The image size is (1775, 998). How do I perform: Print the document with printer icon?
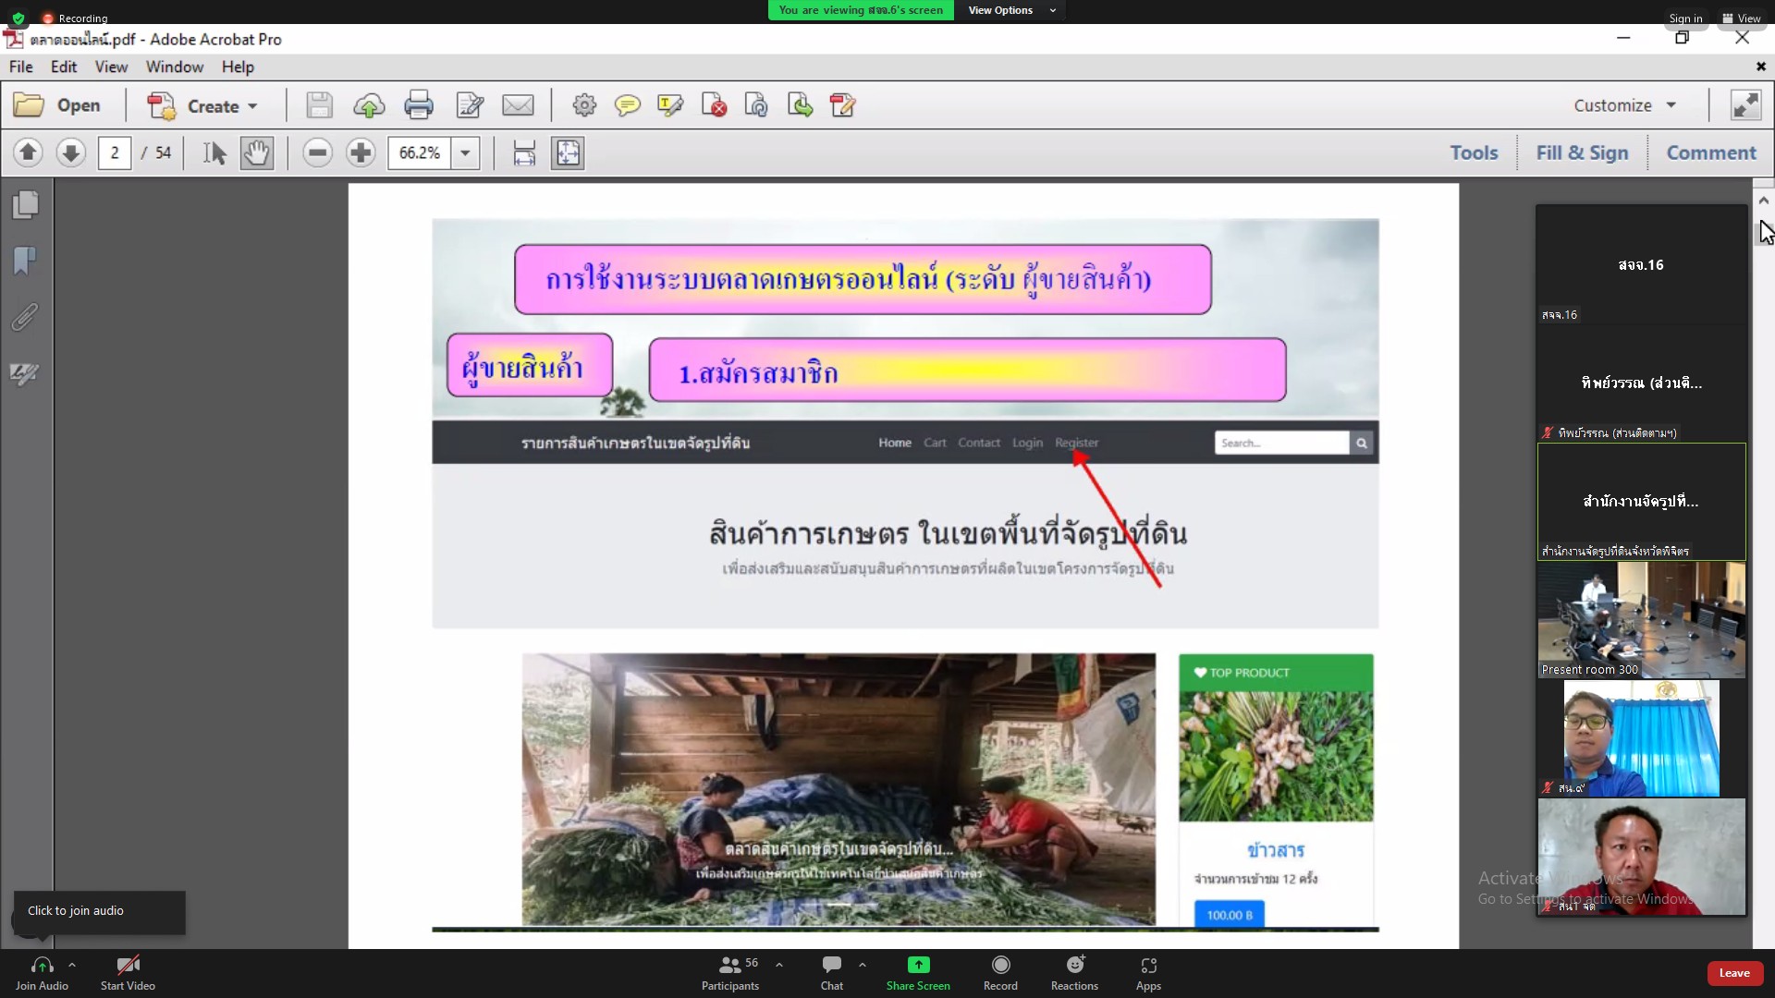(x=419, y=105)
